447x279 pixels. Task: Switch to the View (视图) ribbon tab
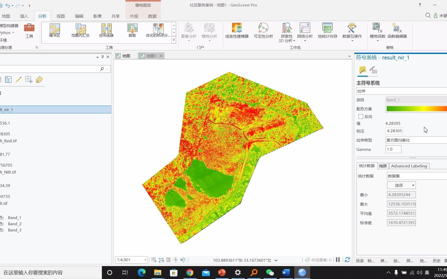(x=61, y=16)
